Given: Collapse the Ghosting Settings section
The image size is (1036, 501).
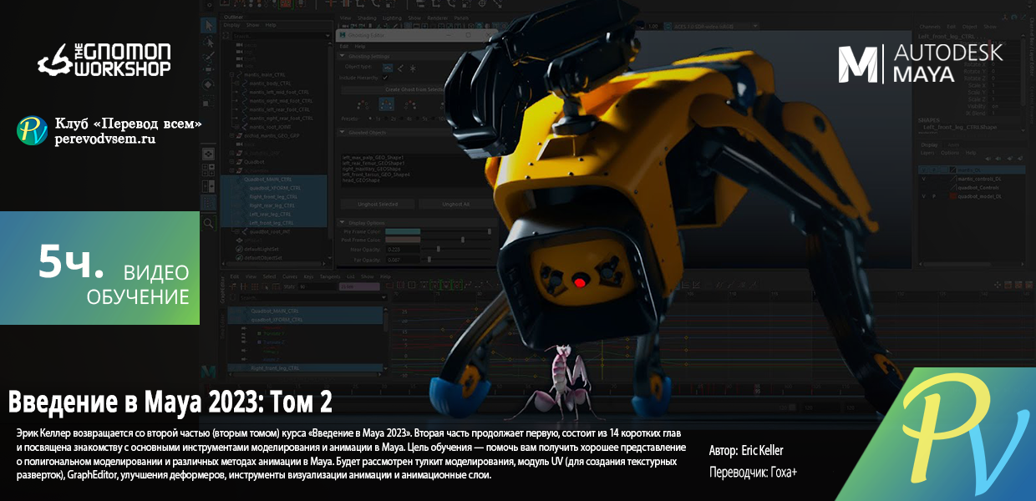Looking at the screenshot, I should tap(341, 56).
